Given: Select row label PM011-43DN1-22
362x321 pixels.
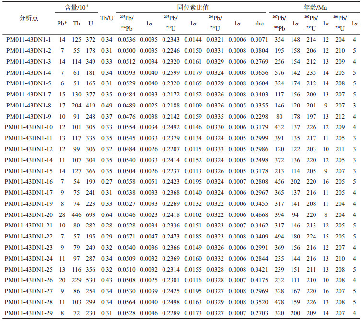Looking at the screenshot, I should pyautogui.click(x=29, y=237).
